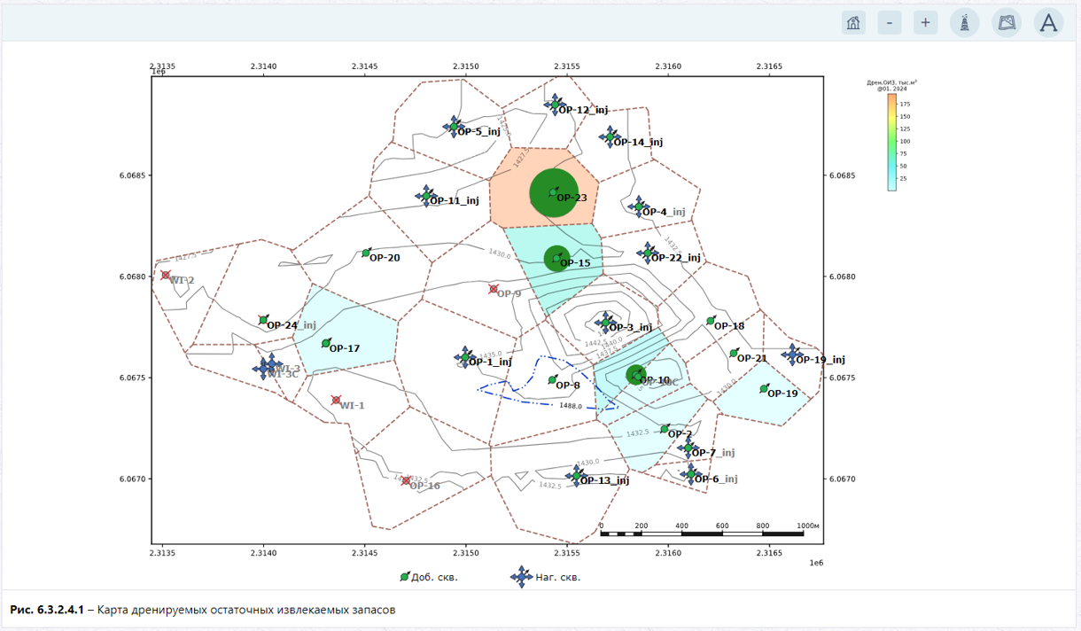This screenshot has width=1081, height=631.
Task: Select the OP-19_inj injector marker
Action: tap(792, 354)
